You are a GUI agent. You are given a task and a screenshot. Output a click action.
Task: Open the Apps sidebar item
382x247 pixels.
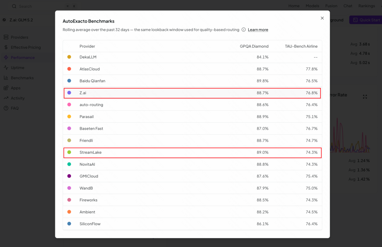[16, 88]
